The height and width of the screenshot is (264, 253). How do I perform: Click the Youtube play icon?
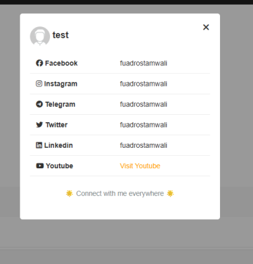pos(40,166)
